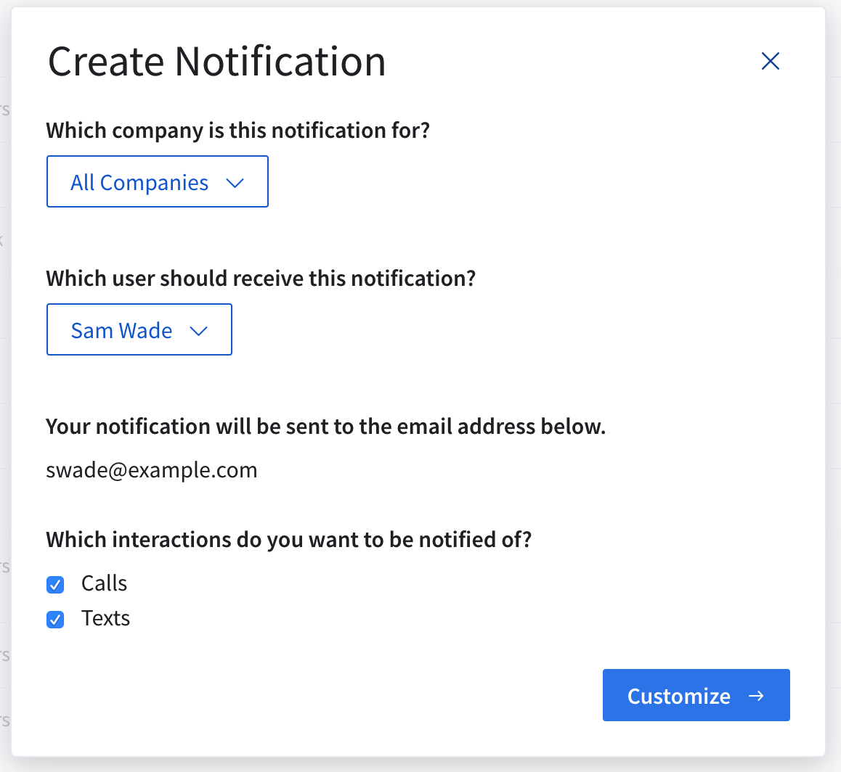Click the right-arrow glyph next to Customize label

[x=757, y=695]
